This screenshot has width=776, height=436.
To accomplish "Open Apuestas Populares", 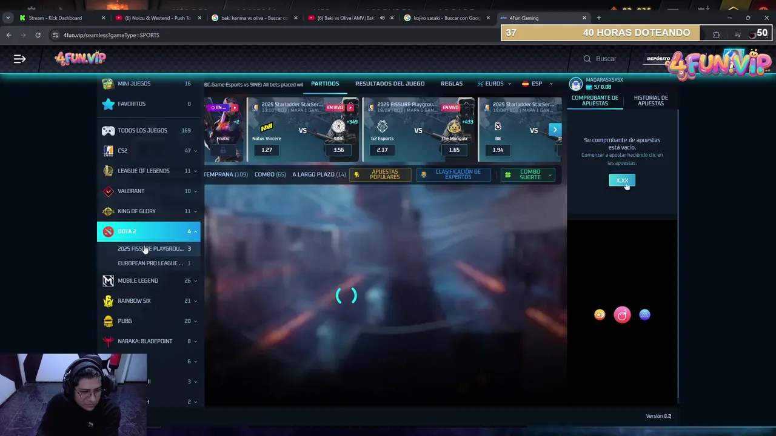I will tap(380, 174).
